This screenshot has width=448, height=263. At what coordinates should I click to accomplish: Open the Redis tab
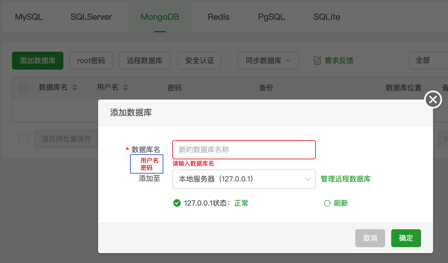pos(219,17)
